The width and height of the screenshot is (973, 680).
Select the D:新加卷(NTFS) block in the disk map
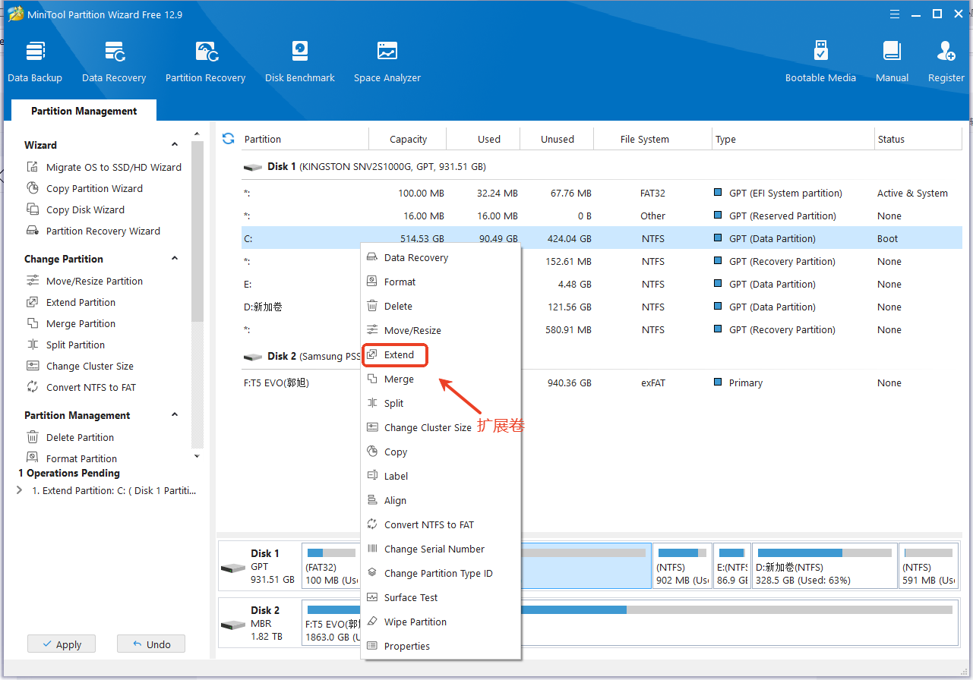(825, 565)
